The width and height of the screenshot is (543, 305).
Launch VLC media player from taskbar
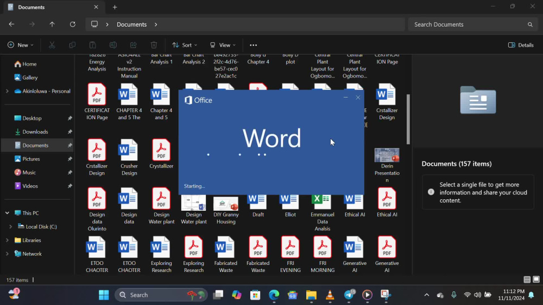330,295
